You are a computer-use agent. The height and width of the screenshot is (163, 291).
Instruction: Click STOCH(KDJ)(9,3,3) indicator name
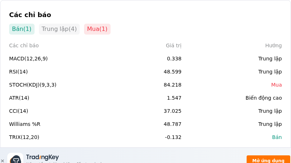click(x=33, y=85)
